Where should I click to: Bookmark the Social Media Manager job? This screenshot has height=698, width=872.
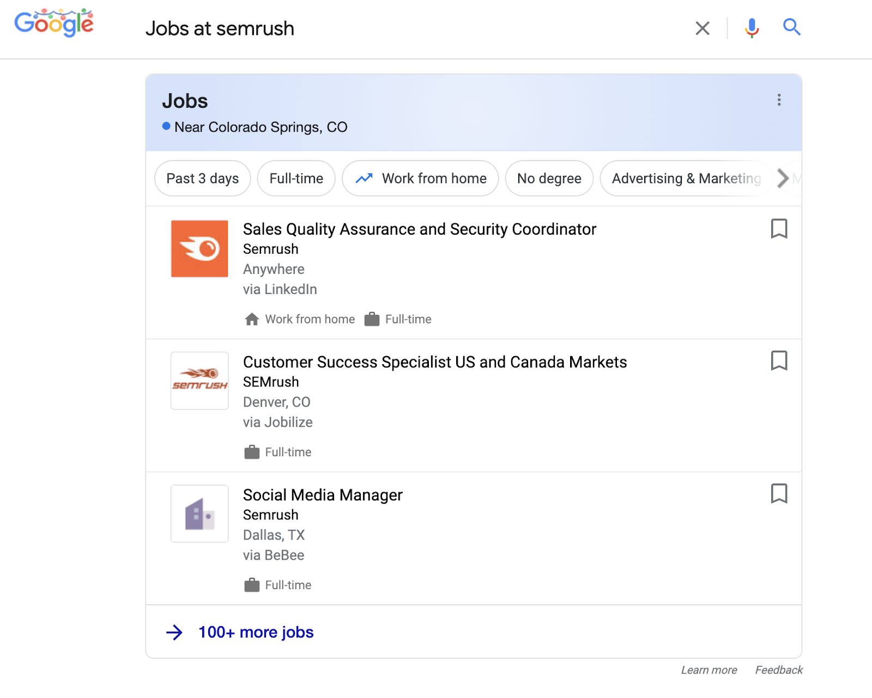[779, 493]
